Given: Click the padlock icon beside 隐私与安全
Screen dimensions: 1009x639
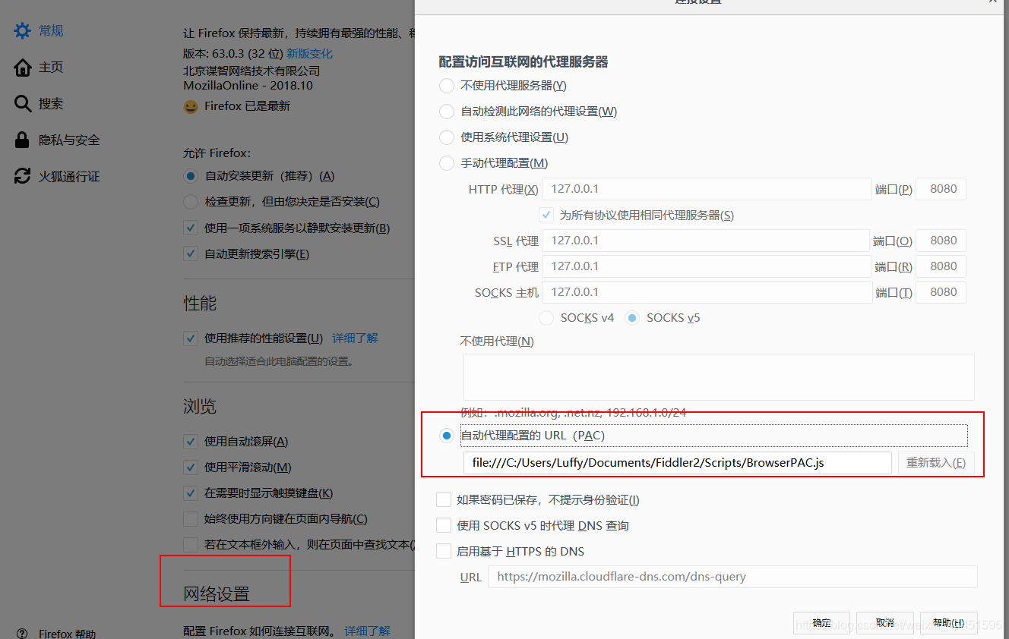Looking at the screenshot, I should 23,140.
